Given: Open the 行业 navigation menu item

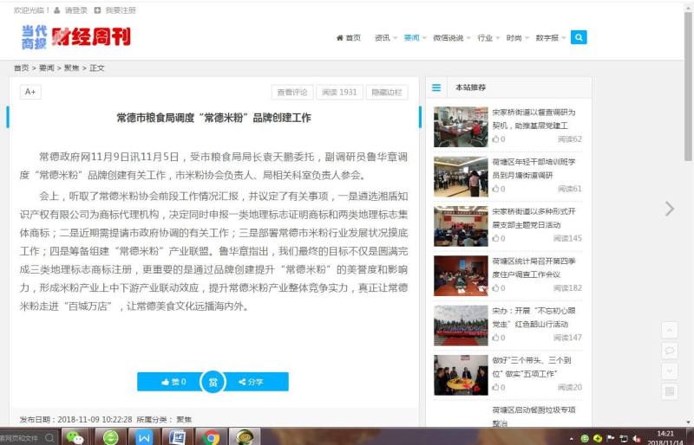Looking at the screenshot, I should 488,38.
